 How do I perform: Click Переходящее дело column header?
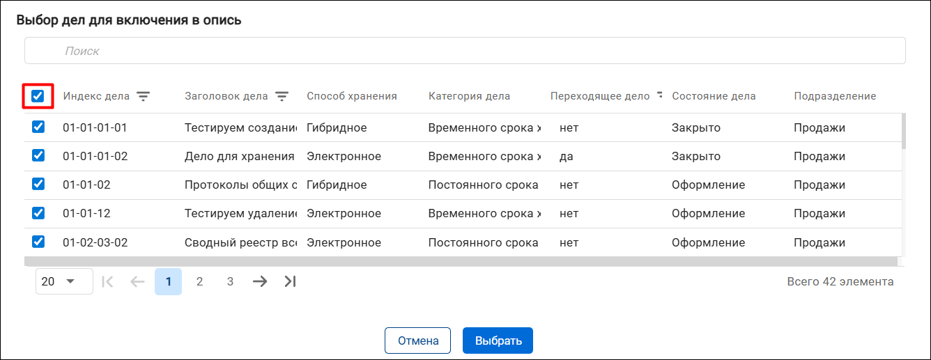600,96
